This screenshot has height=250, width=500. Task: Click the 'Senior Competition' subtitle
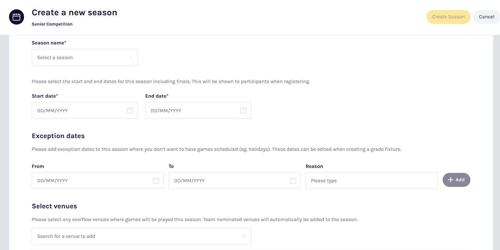52,24
